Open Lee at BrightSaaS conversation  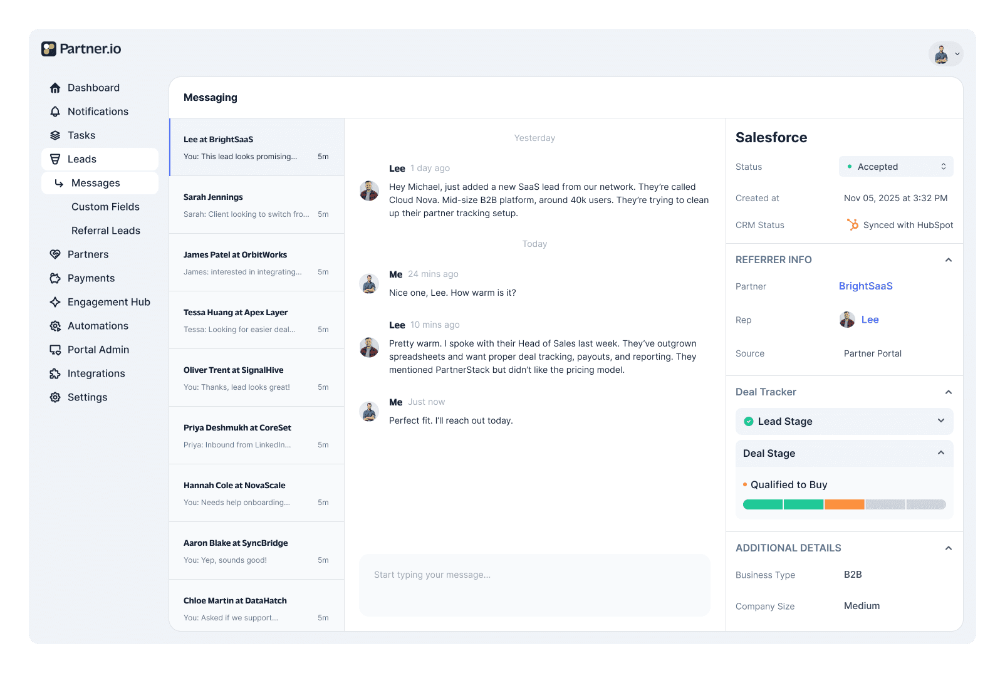point(257,147)
